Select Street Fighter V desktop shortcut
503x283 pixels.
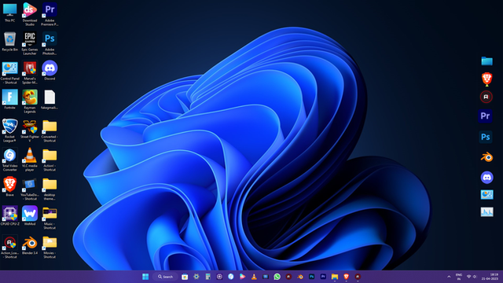pyautogui.click(x=30, y=130)
